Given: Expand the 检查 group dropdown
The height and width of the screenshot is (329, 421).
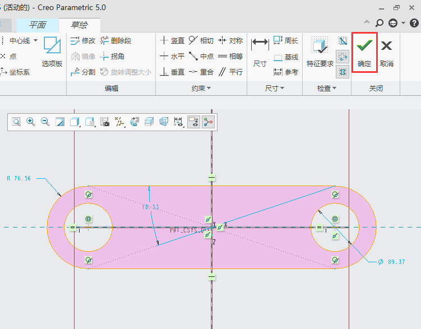Looking at the screenshot, I should pos(326,88).
